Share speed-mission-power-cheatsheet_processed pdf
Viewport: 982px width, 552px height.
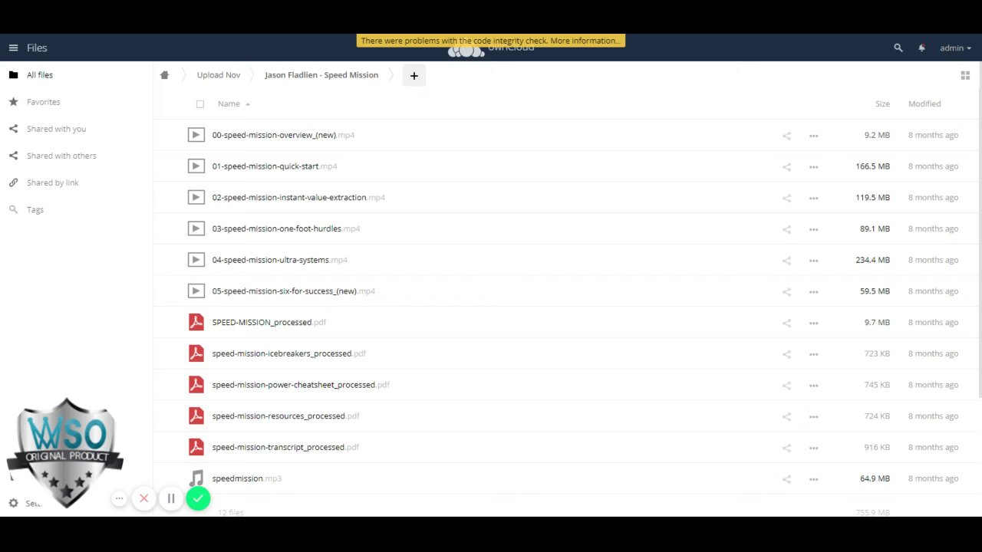(786, 386)
